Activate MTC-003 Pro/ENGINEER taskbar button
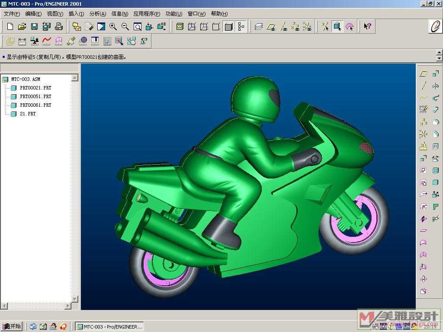This screenshot has width=443, height=332. tap(110, 327)
